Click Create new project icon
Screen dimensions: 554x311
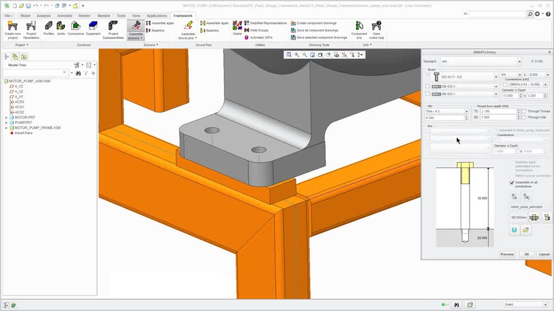tap(12, 30)
